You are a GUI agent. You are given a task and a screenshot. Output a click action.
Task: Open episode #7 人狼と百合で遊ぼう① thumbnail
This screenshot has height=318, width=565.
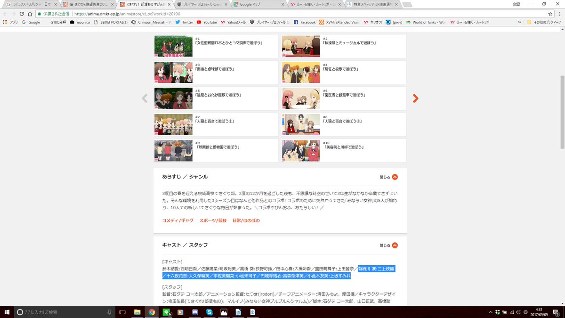tap(173, 124)
